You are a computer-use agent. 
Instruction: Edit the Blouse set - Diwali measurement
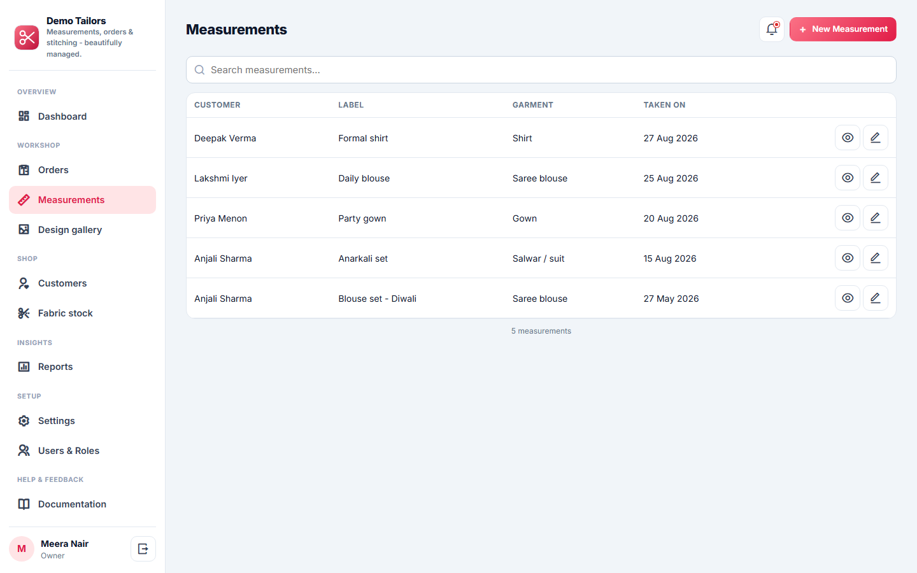[x=876, y=298]
